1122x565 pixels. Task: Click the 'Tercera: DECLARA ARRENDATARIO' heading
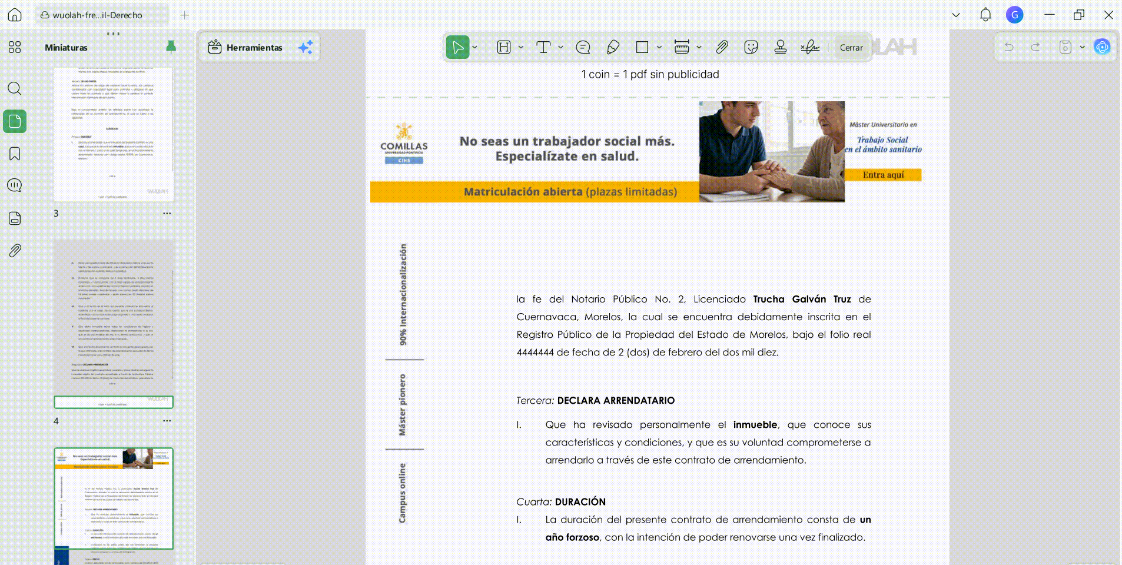click(595, 400)
